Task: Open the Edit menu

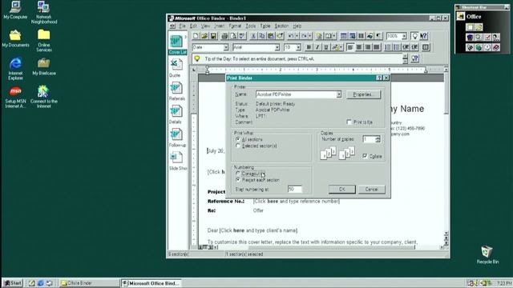Action: point(193,26)
